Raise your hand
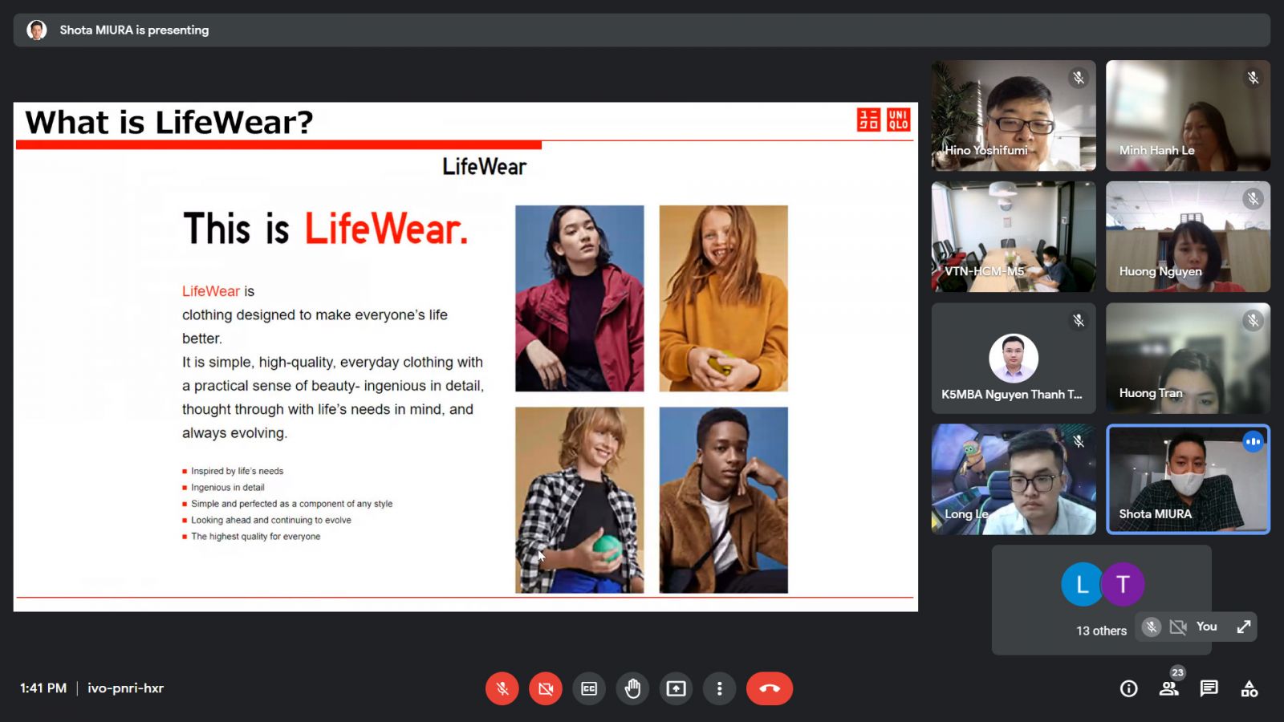This screenshot has width=1284, height=722. click(632, 688)
